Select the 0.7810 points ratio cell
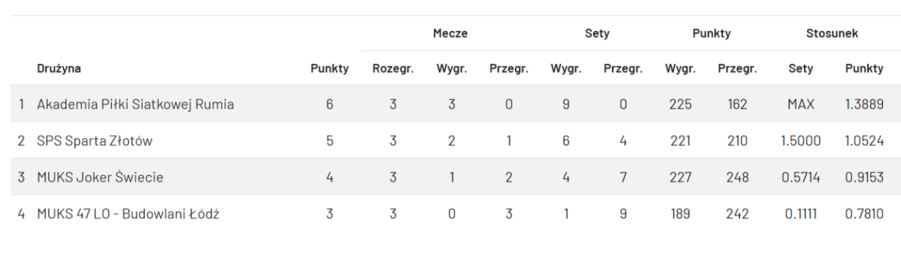Screen dimensions: 901x270 coord(864,214)
